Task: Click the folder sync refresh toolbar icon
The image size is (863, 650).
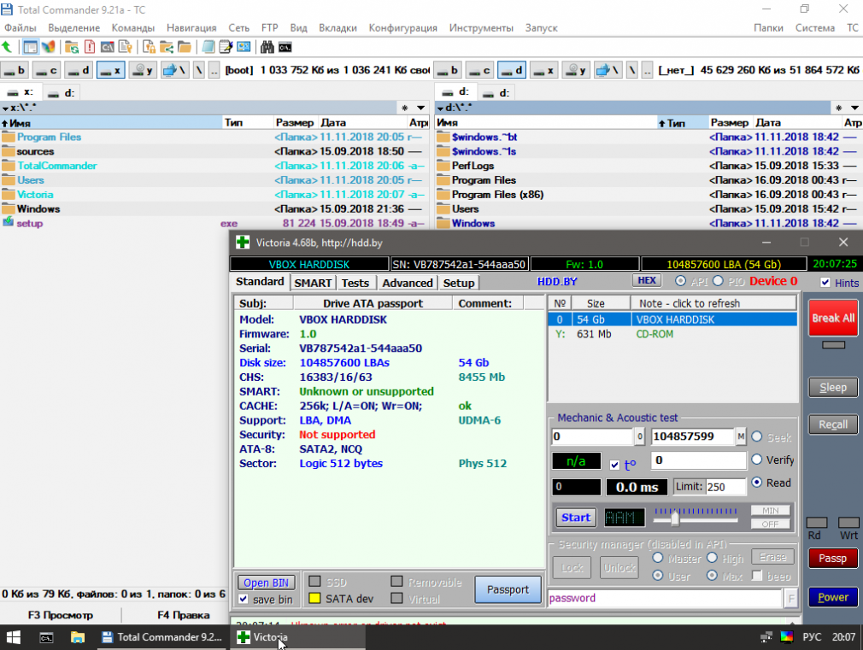Action: [72, 47]
